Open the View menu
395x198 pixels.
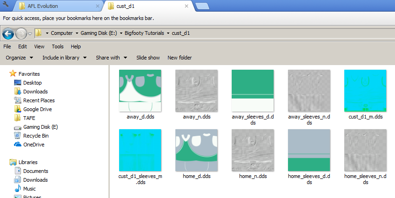39,46
